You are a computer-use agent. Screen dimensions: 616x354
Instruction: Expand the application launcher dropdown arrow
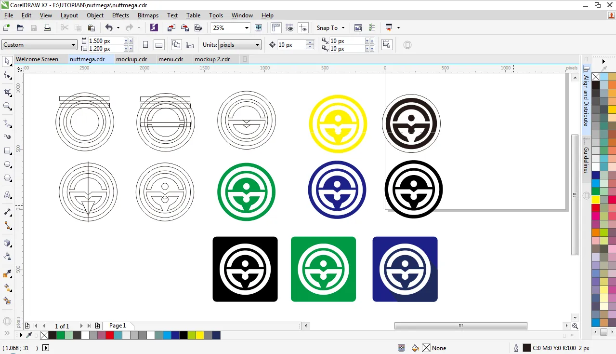[398, 28]
